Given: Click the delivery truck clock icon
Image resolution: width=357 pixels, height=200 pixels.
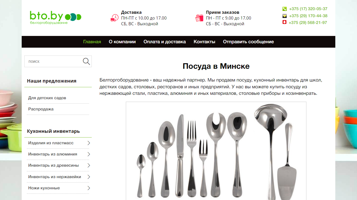Looking at the screenshot, I should pyautogui.click(x=114, y=18).
